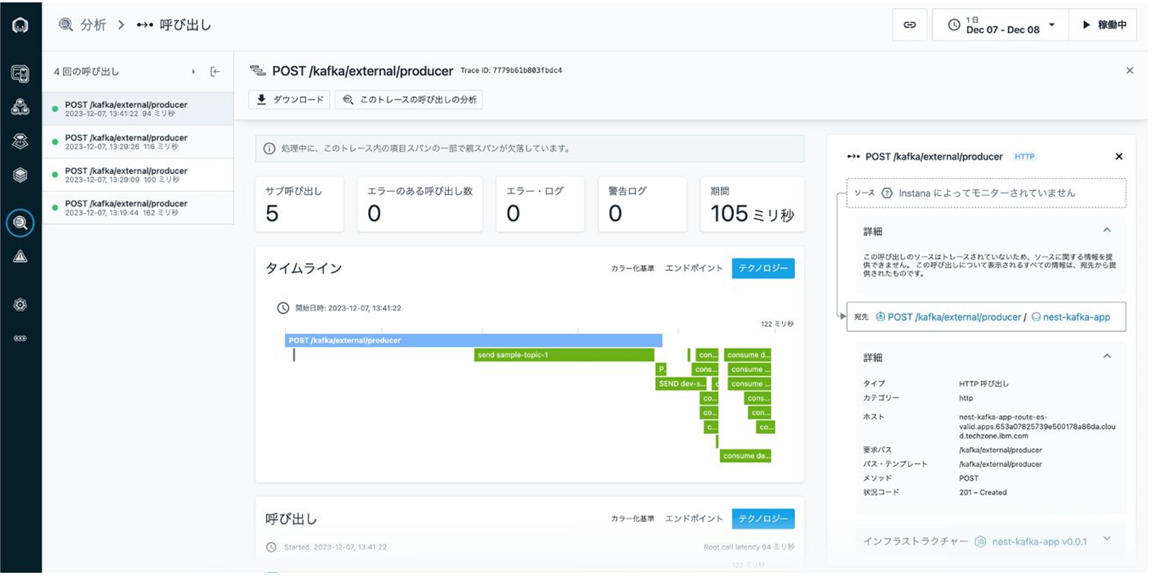
Task: Select the call at 13:41:22, 94 ミリ秒
Action: click(x=138, y=109)
